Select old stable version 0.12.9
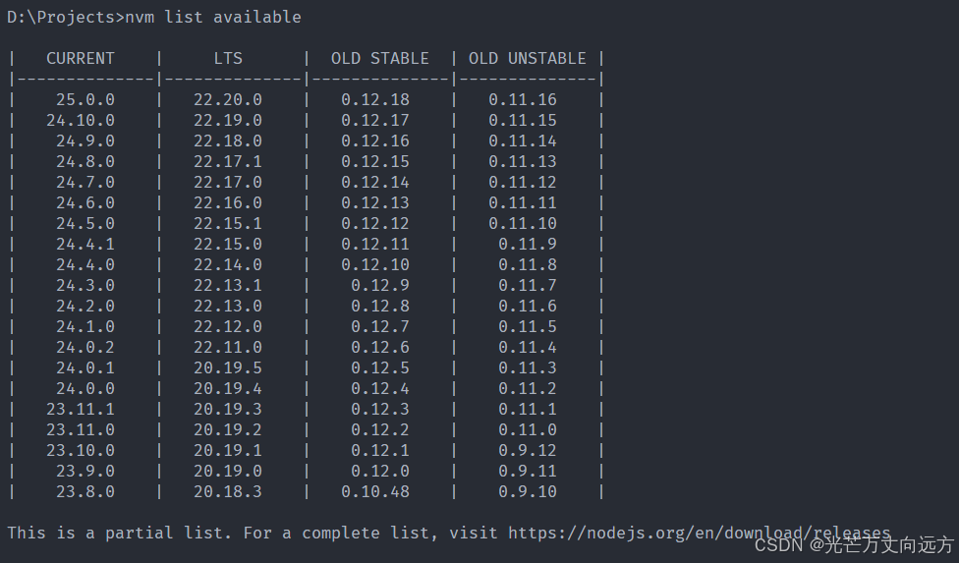 pos(380,286)
